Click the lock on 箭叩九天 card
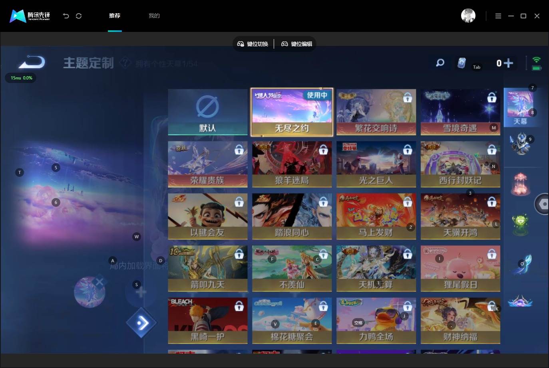Screen dimensions: 549x368 point(239,254)
